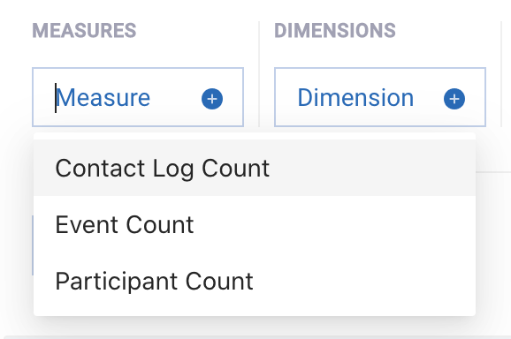511x339 pixels.
Task: Add a dimension using the blue plus
Action: [454, 99]
